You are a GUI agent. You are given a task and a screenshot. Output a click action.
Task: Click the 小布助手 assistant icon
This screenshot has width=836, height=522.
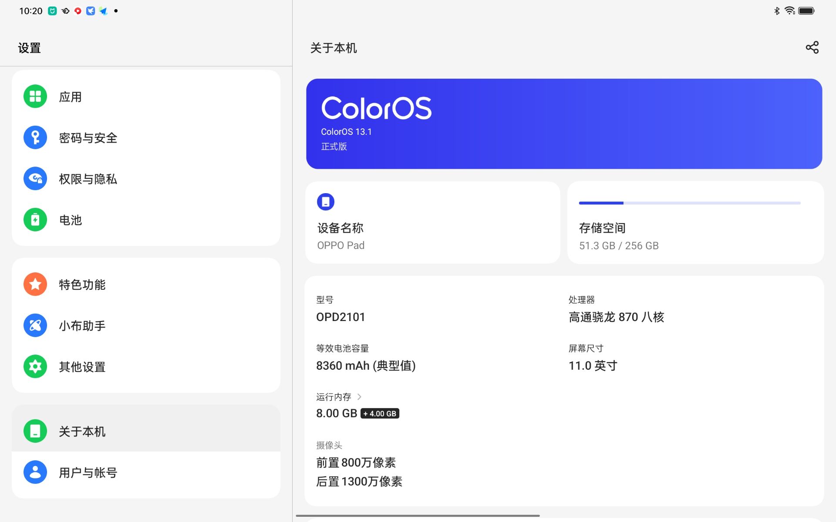click(35, 325)
